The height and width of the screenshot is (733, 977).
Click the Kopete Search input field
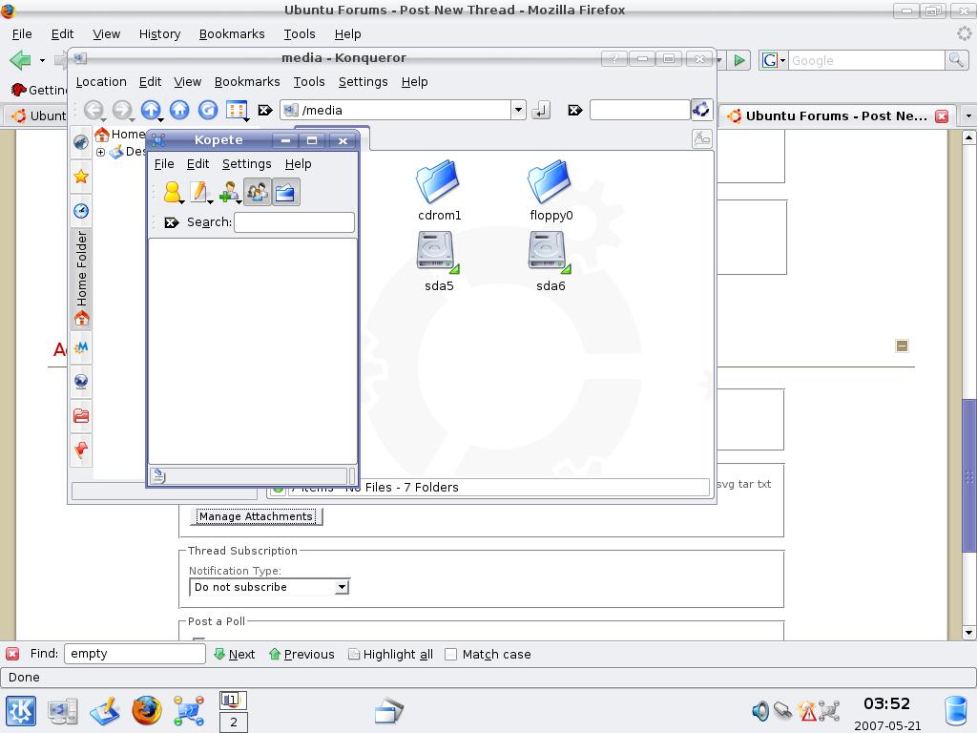point(294,222)
